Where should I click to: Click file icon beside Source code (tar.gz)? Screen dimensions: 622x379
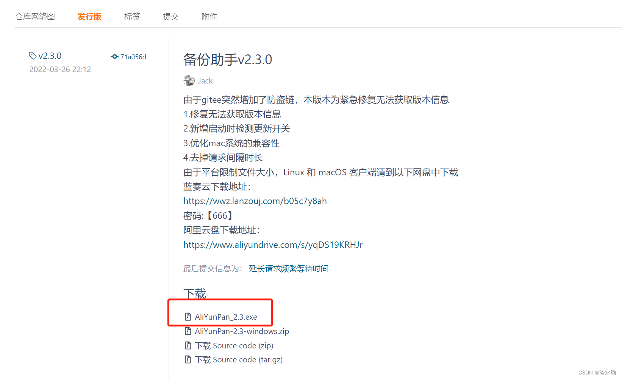tap(188, 359)
